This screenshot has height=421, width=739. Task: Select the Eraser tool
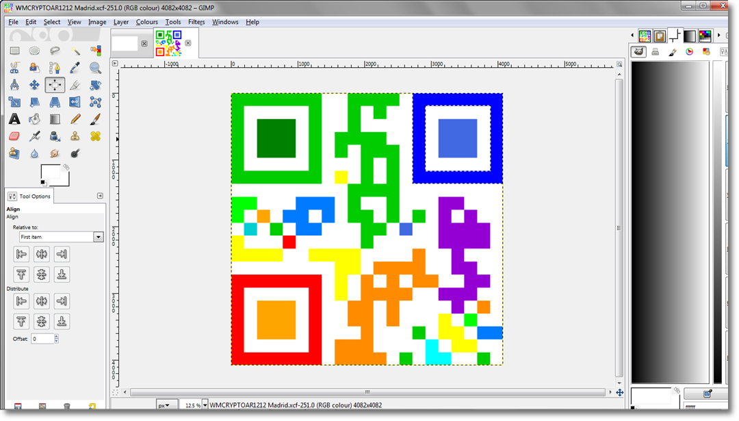point(14,136)
